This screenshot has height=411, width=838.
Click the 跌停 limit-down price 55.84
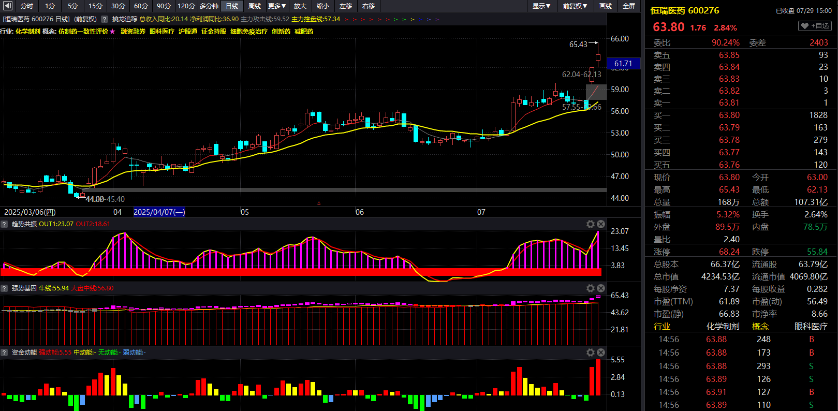point(817,252)
